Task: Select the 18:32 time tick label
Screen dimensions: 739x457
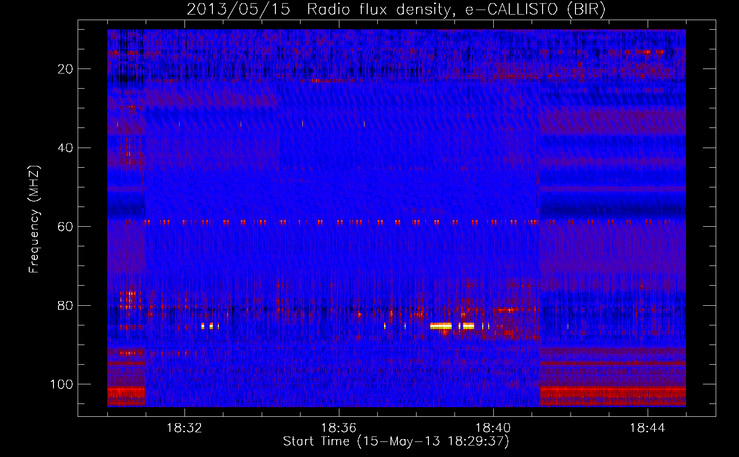Action: coord(185,428)
